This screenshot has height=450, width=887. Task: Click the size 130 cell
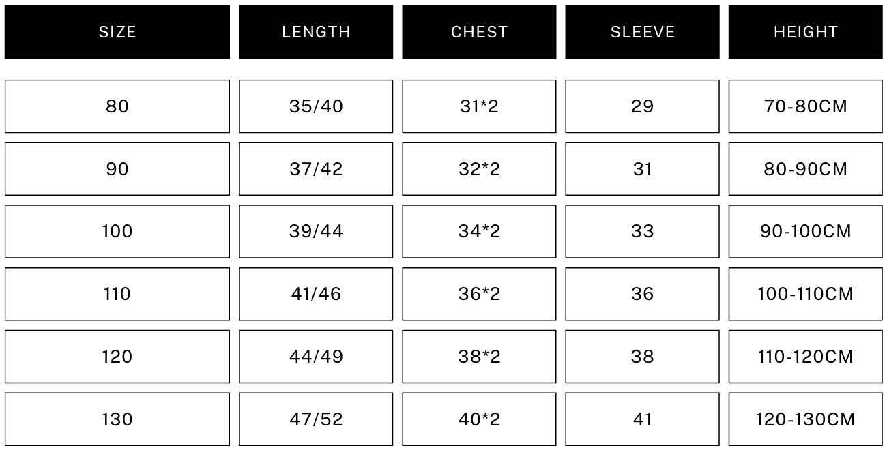click(x=117, y=419)
